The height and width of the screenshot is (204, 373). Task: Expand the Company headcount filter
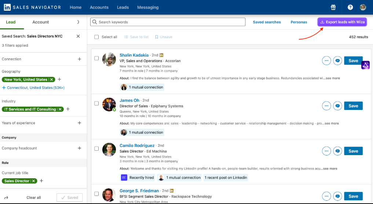[80, 148]
